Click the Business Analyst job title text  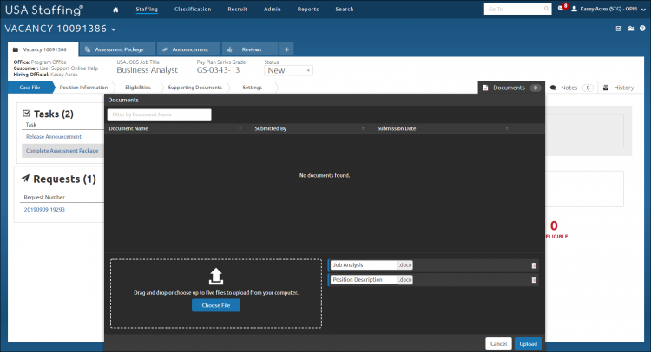click(147, 70)
